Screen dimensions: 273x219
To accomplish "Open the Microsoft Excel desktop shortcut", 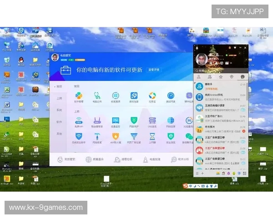I will 7,92.
